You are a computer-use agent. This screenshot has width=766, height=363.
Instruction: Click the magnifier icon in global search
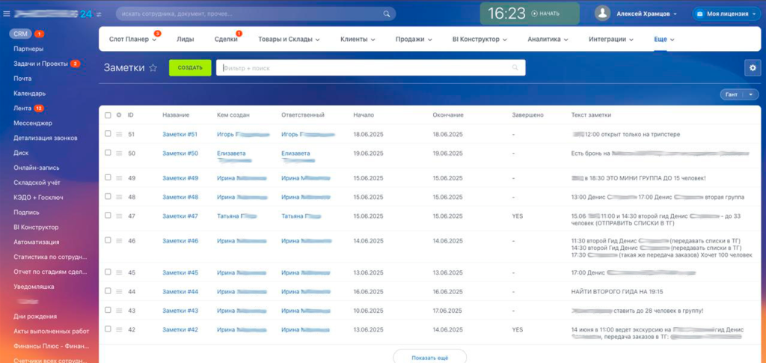tap(387, 13)
